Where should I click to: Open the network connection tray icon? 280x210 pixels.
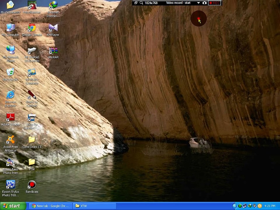click(x=245, y=206)
